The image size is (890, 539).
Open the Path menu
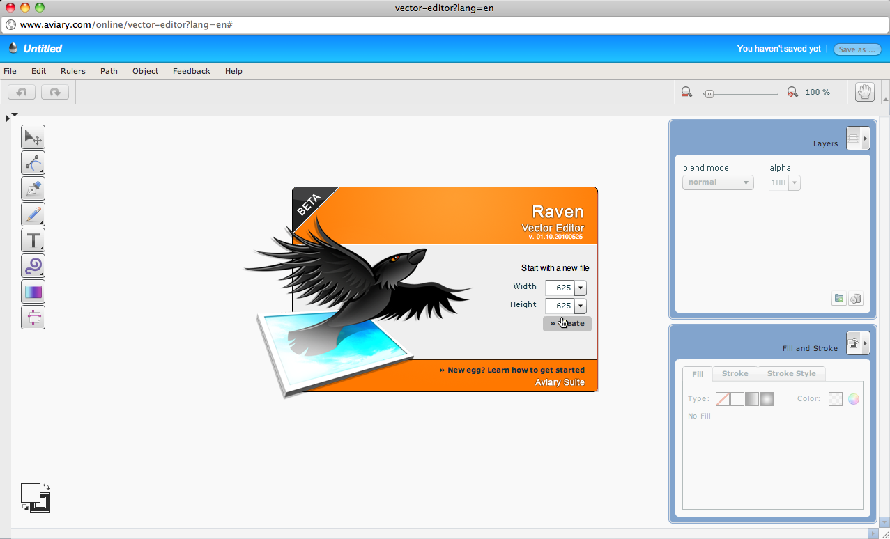(109, 71)
